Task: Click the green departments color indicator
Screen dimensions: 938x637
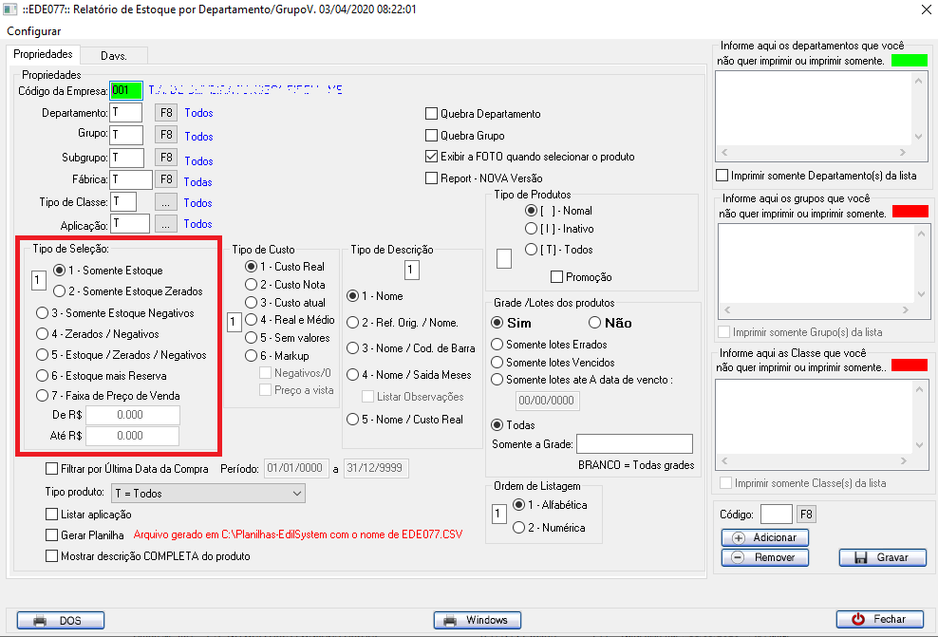Action: [909, 60]
